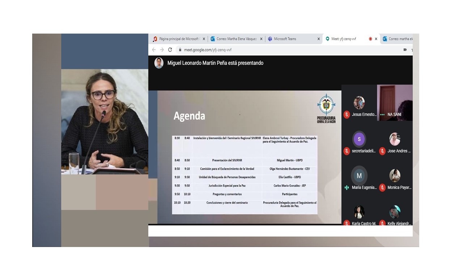
Task: Click the red recording indicator on Meet tab
Action: [x=370, y=39]
